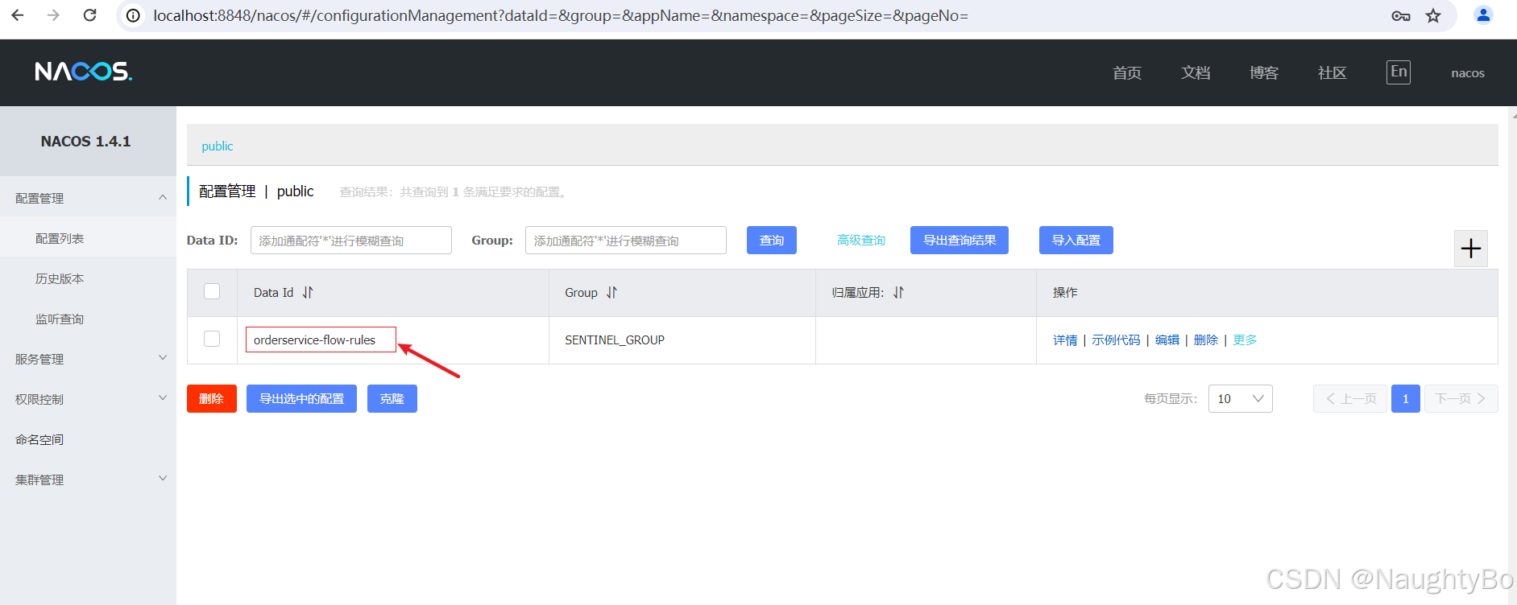This screenshot has height=605, width=1517.
Task: Open the saved passwords key icon
Action: (1401, 16)
